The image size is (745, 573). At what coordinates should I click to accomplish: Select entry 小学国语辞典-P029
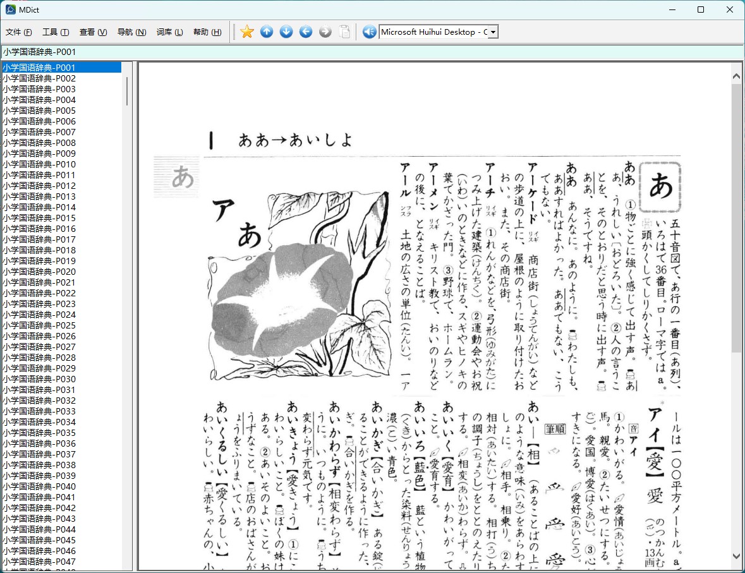tap(61, 368)
